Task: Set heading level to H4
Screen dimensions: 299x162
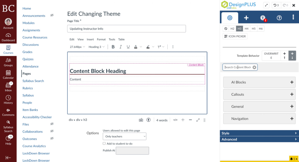Action: (x=246, y=29)
